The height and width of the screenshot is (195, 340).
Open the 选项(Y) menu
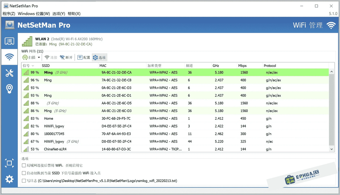[x=59, y=14]
